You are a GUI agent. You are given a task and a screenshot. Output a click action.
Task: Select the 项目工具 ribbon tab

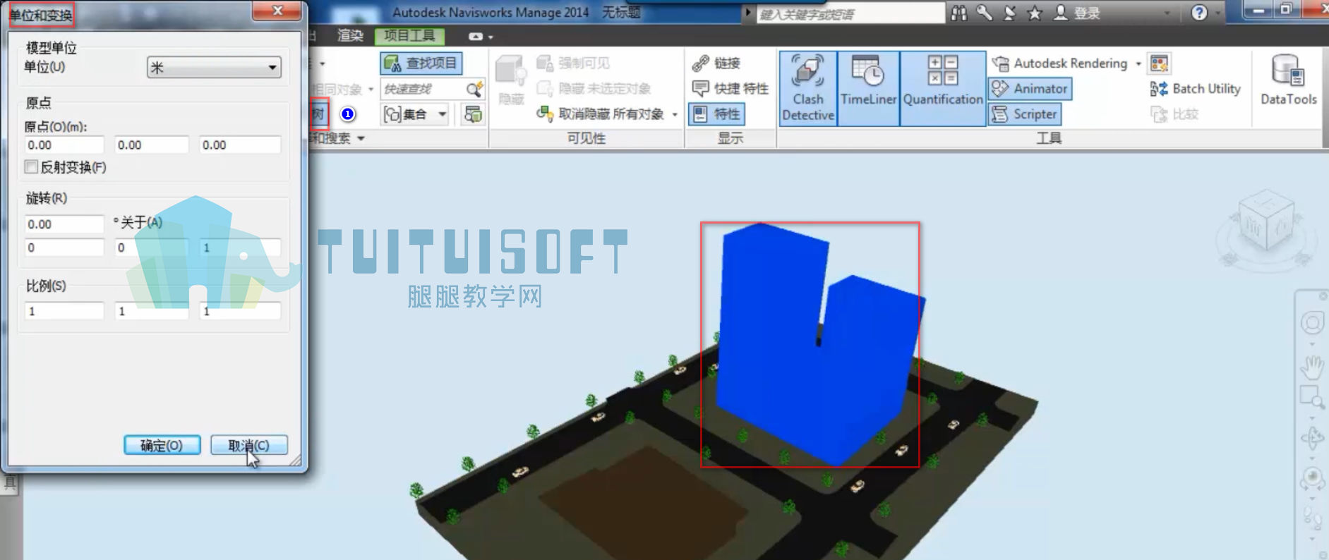(410, 35)
